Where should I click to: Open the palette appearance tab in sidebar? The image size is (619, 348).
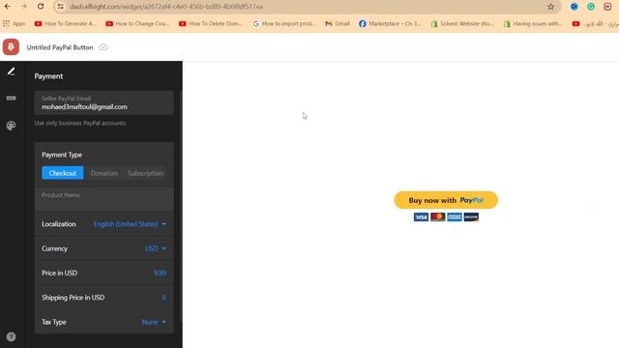11,126
